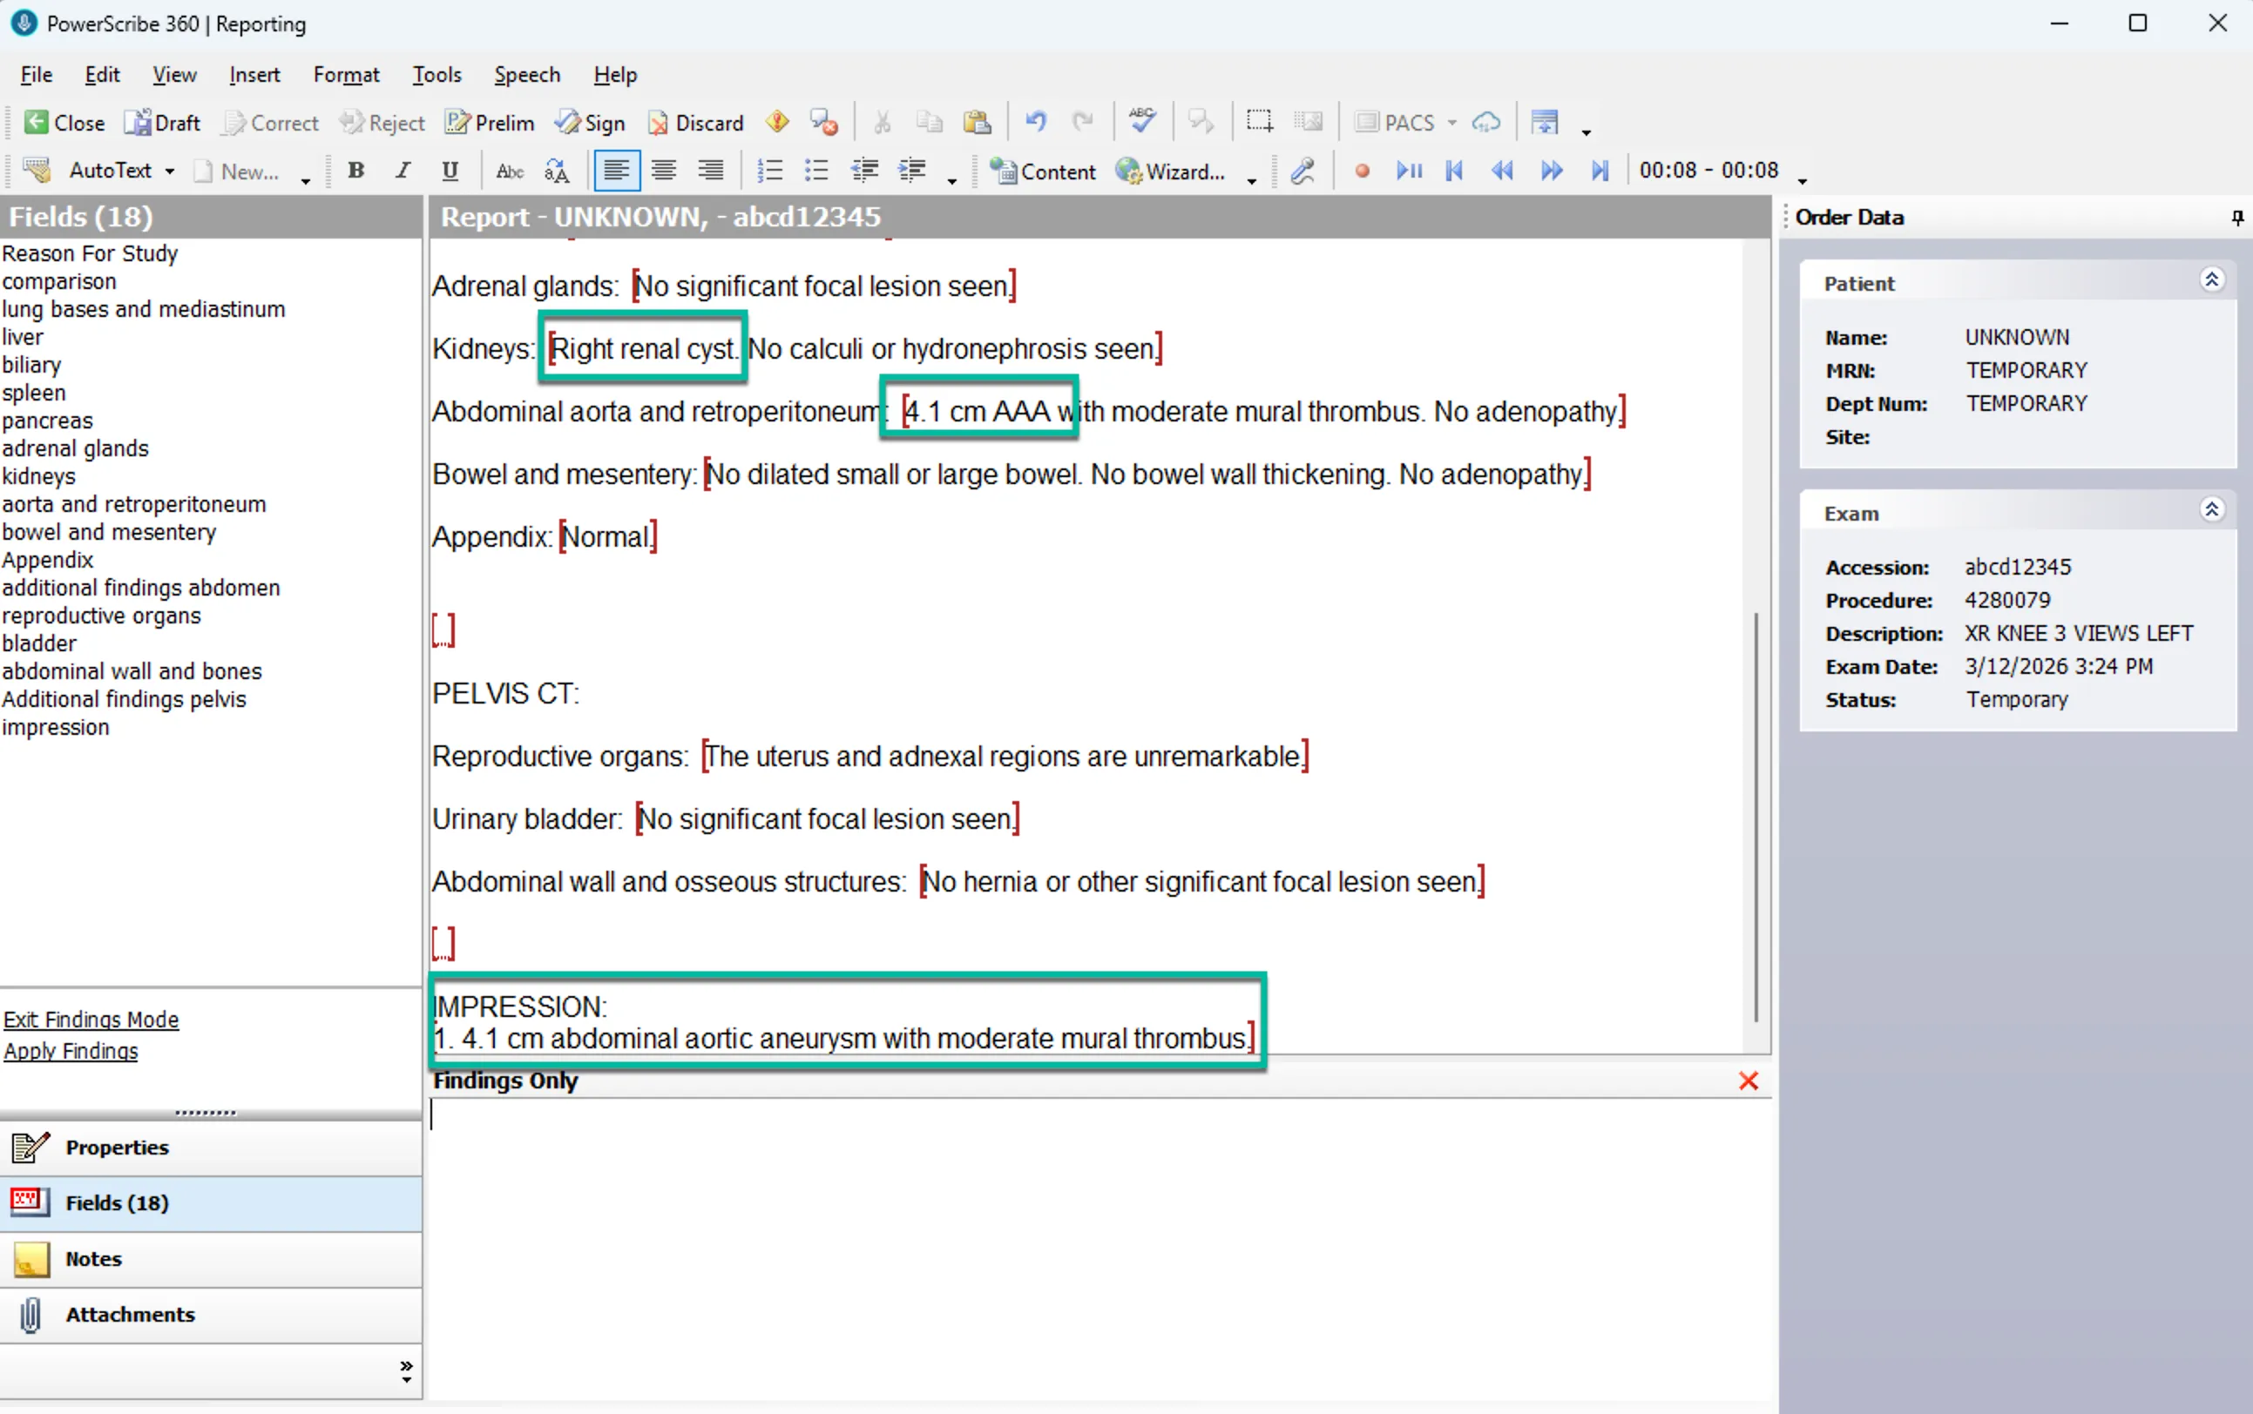
Task: Click Exit Findings Mode
Action: (x=91, y=1019)
